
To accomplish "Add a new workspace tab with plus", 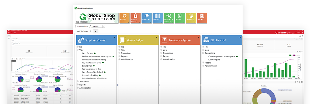I will (x=96, y=31).
